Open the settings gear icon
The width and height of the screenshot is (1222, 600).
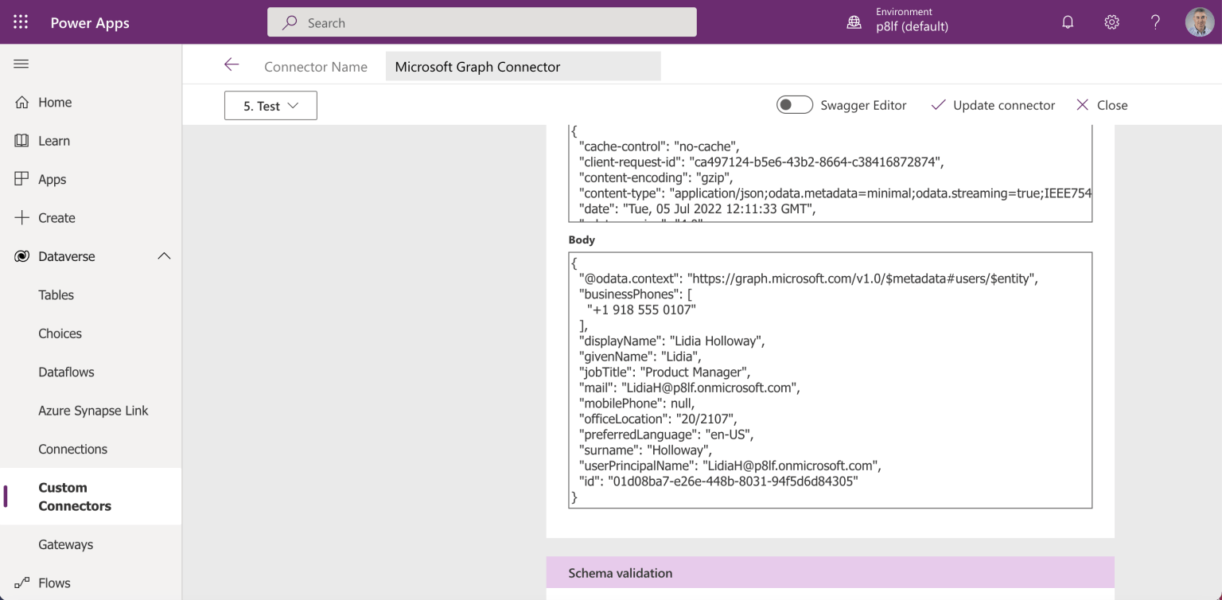1111,22
